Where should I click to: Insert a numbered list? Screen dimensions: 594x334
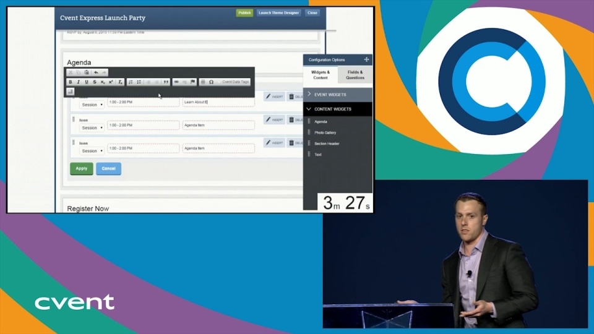click(x=131, y=82)
